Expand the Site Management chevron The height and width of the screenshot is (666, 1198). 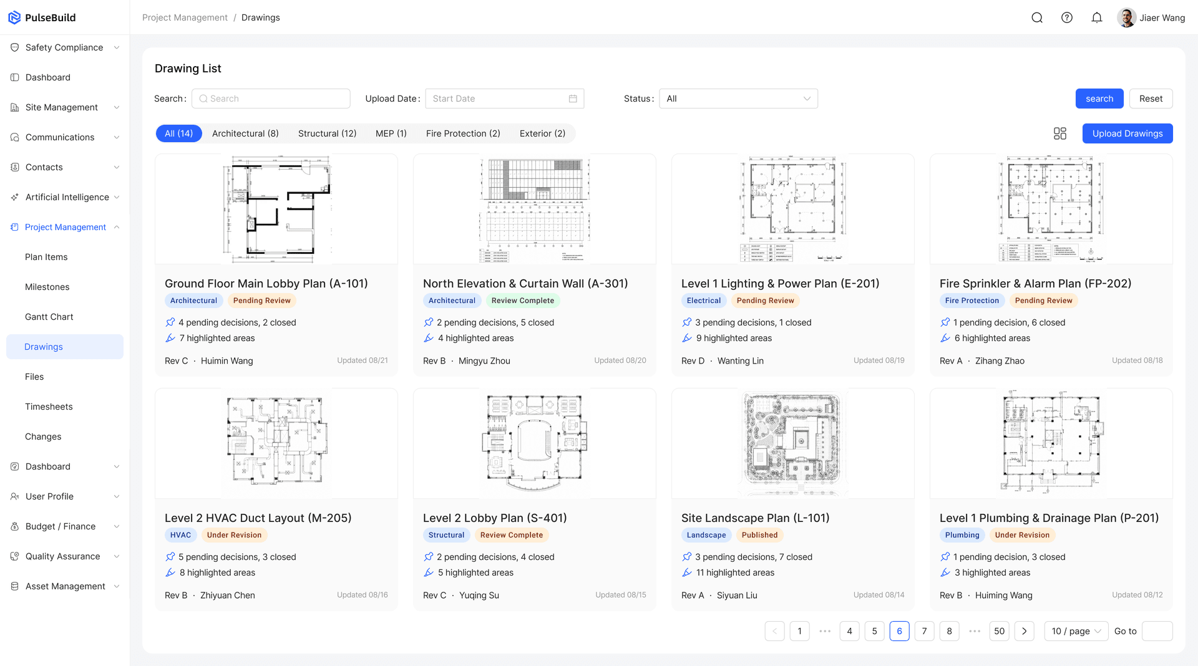click(x=117, y=107)
